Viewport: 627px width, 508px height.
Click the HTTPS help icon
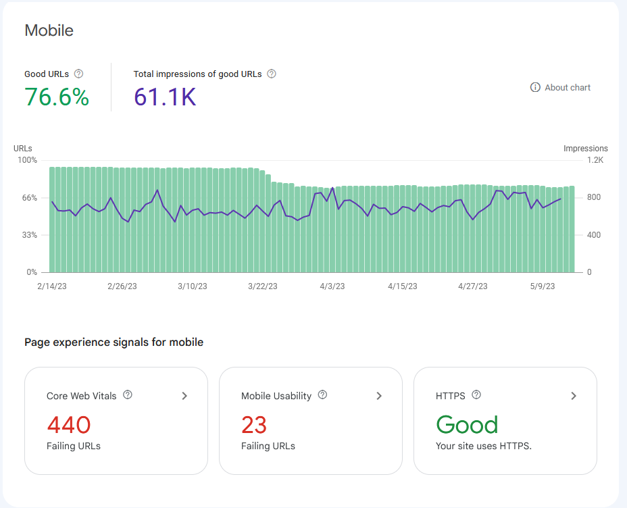(476, 395)
